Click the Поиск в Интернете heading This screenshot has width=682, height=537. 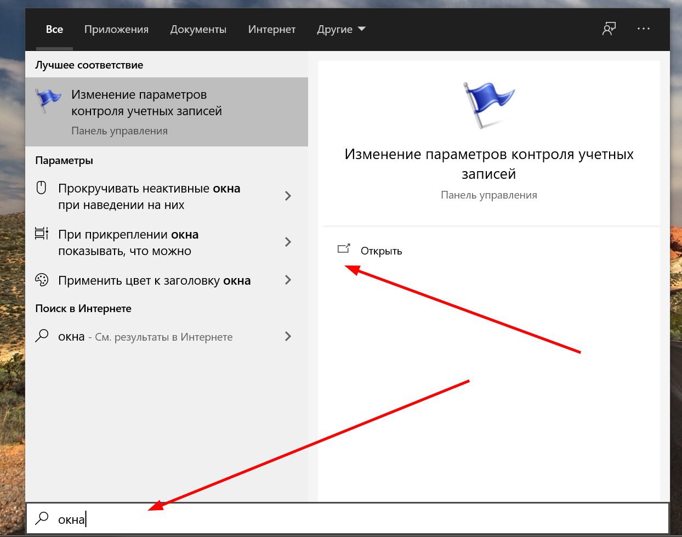[83, 309]
